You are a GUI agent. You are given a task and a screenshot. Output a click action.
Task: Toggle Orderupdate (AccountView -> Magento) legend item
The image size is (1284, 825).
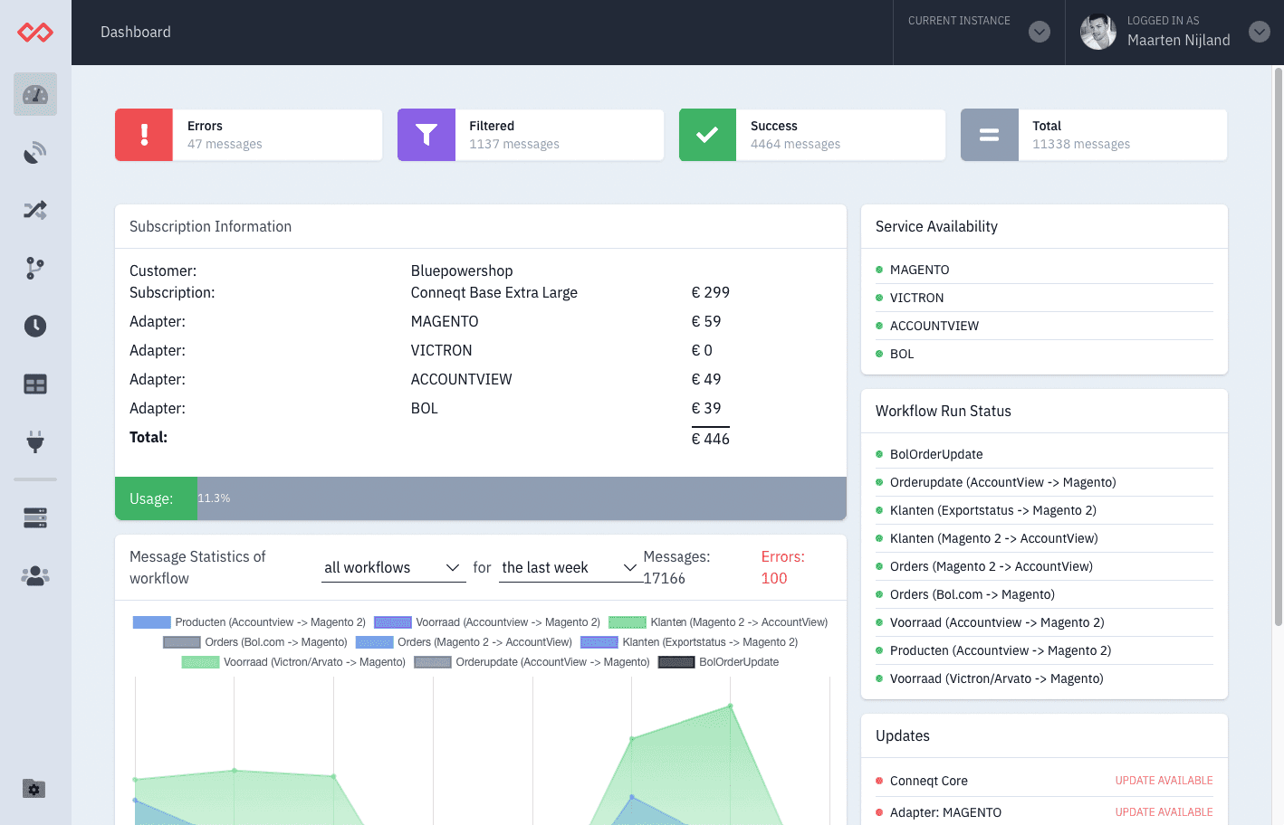click(x=532, y=662)
